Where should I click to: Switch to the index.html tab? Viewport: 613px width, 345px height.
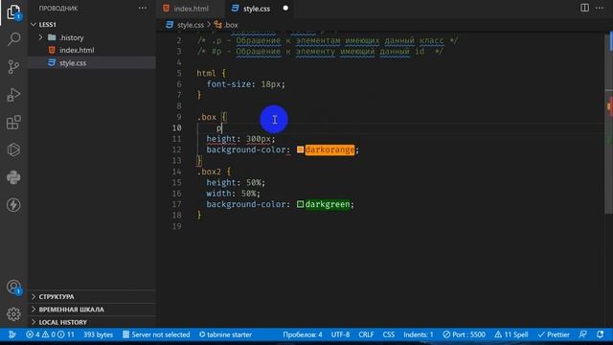click(191, 9)
